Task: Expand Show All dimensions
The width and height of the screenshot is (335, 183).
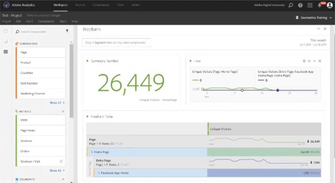Action: click(x=57, y=103)
